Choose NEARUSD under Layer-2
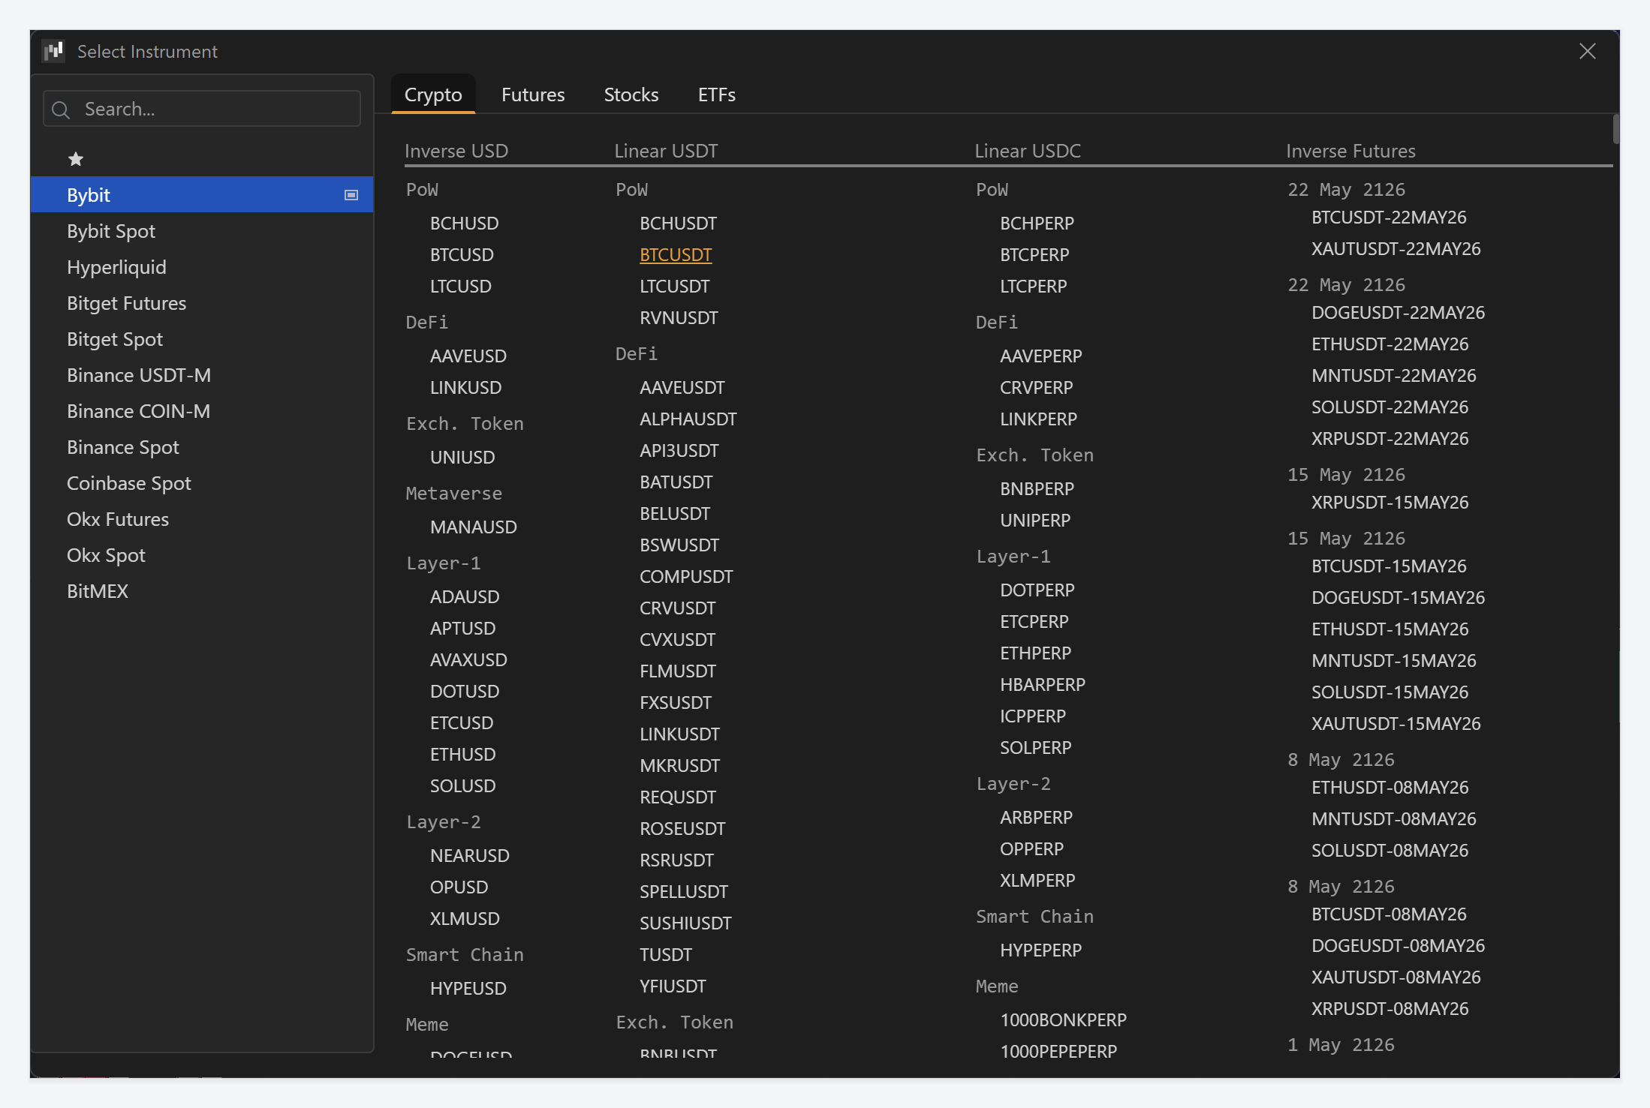 (470, 856)
